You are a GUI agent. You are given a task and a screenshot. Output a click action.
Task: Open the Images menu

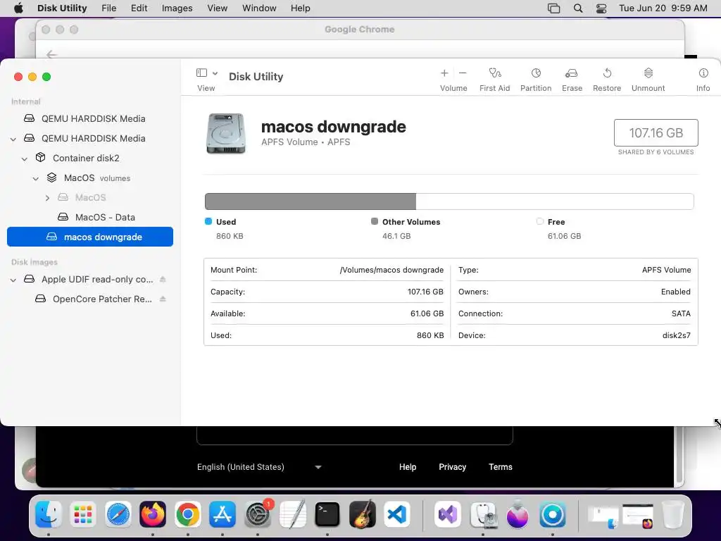click(177, 8)
